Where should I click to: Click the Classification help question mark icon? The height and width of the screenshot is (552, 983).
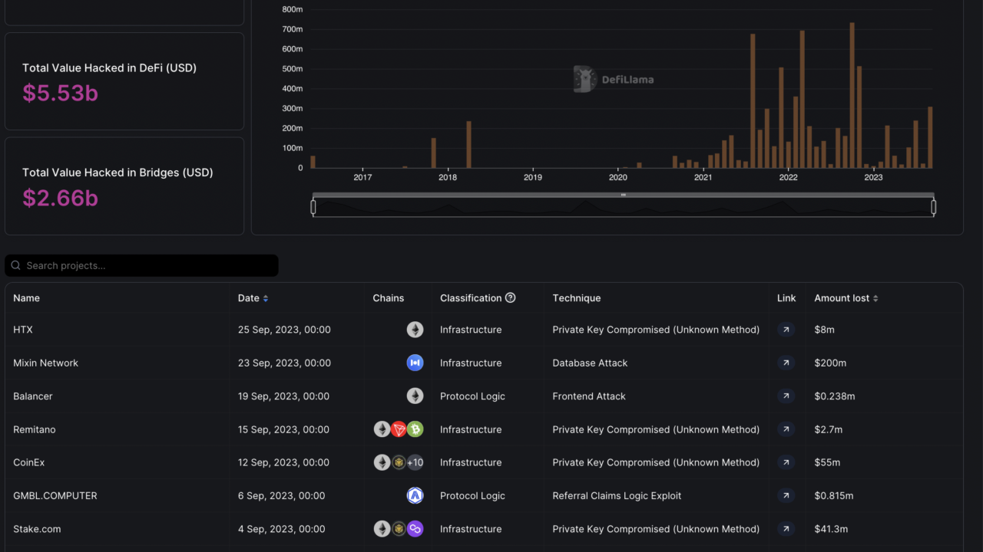510,297
